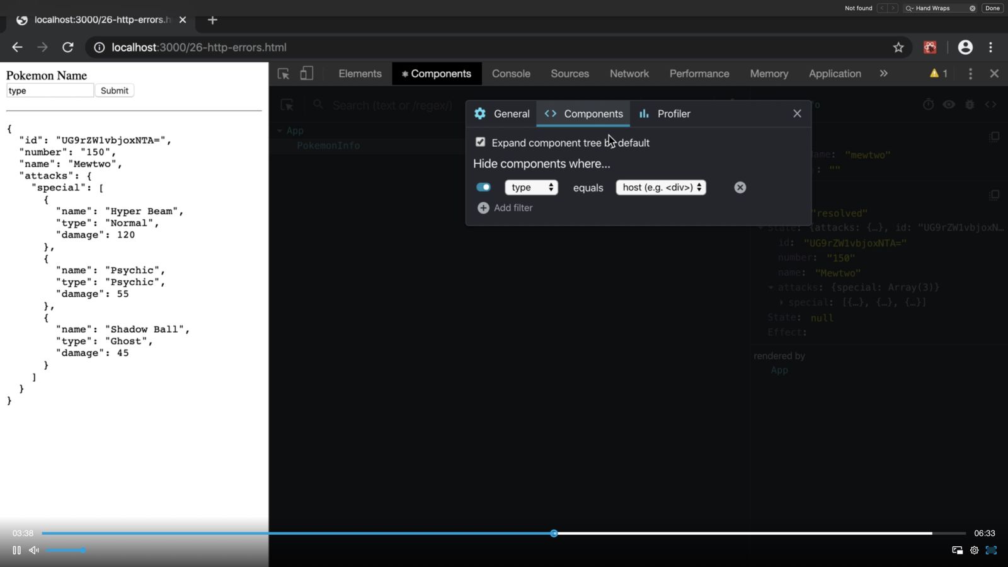Close the localhost:3000 browser tab
This screenshot has height=567, width=1008.
point(183,20)
